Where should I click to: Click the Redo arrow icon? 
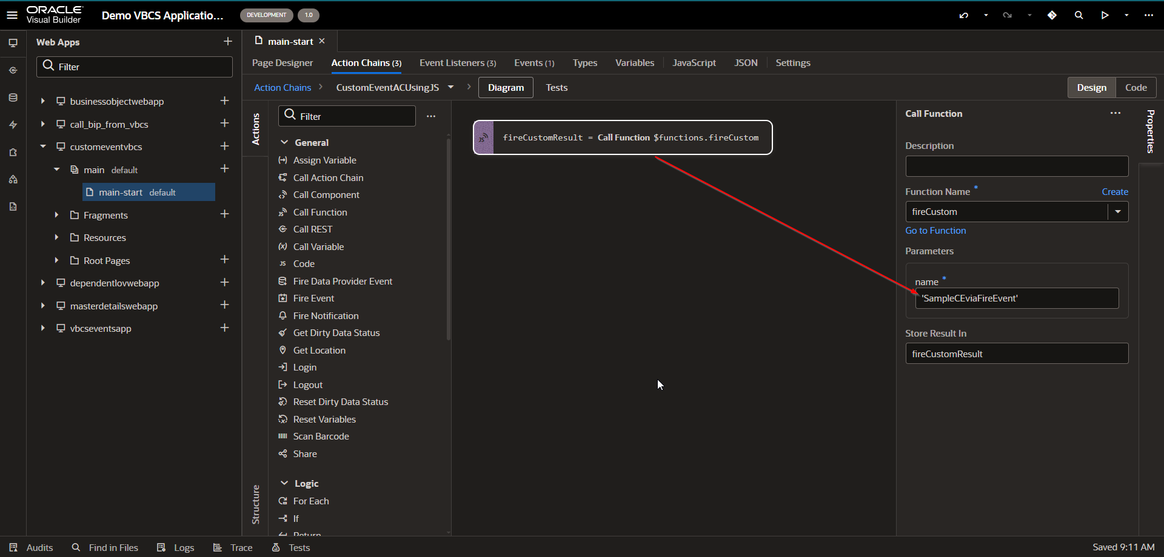[1008, 15]
